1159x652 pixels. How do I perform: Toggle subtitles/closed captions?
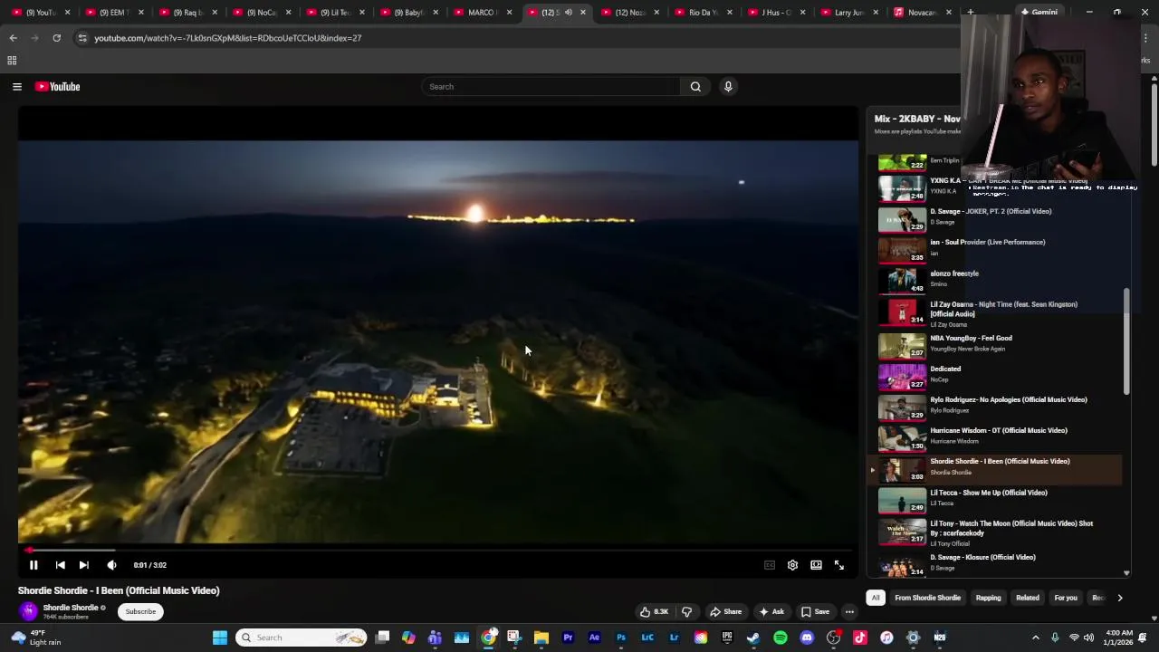pos(770,565)
